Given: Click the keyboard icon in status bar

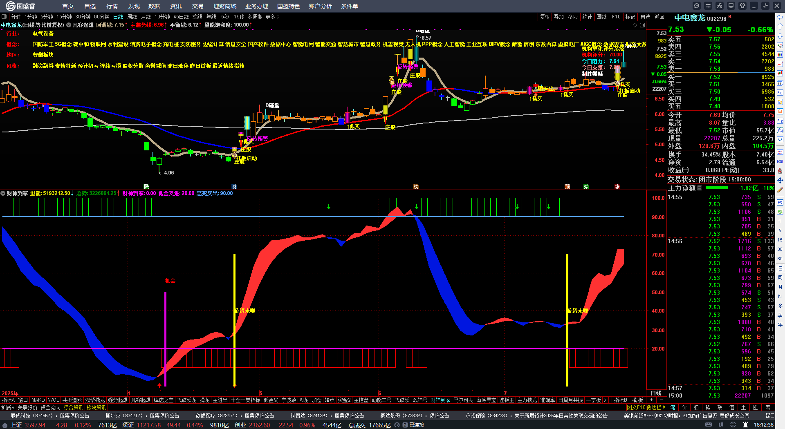Looking at the screenshot, I should 709,425.
